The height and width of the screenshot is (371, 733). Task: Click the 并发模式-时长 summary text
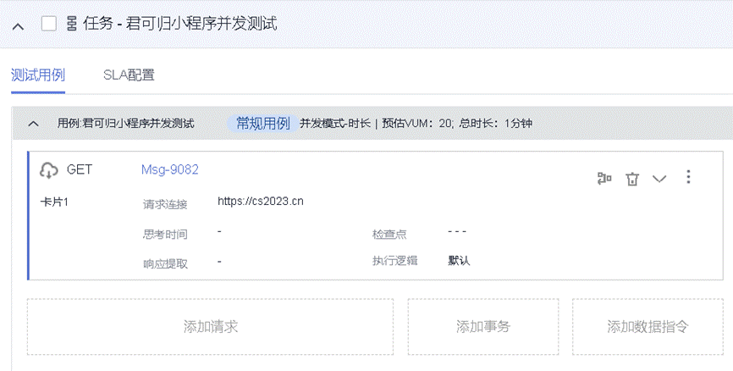coord(334,123)
